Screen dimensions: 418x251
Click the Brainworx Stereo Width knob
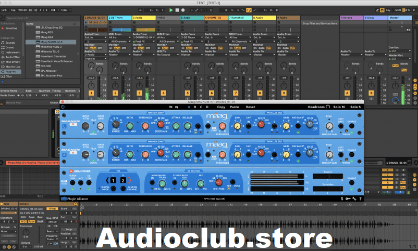pyautogui.click(x=185, y=183)
